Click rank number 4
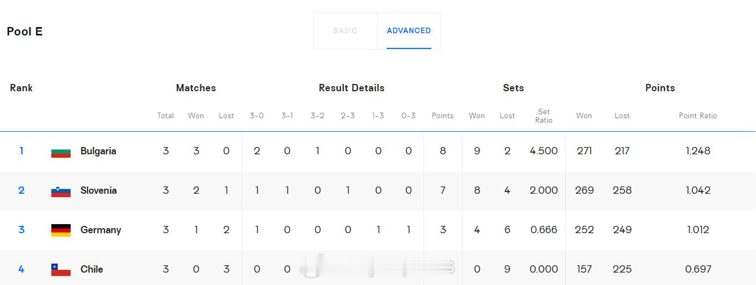756x285 pixels. [x=21, y=269]
